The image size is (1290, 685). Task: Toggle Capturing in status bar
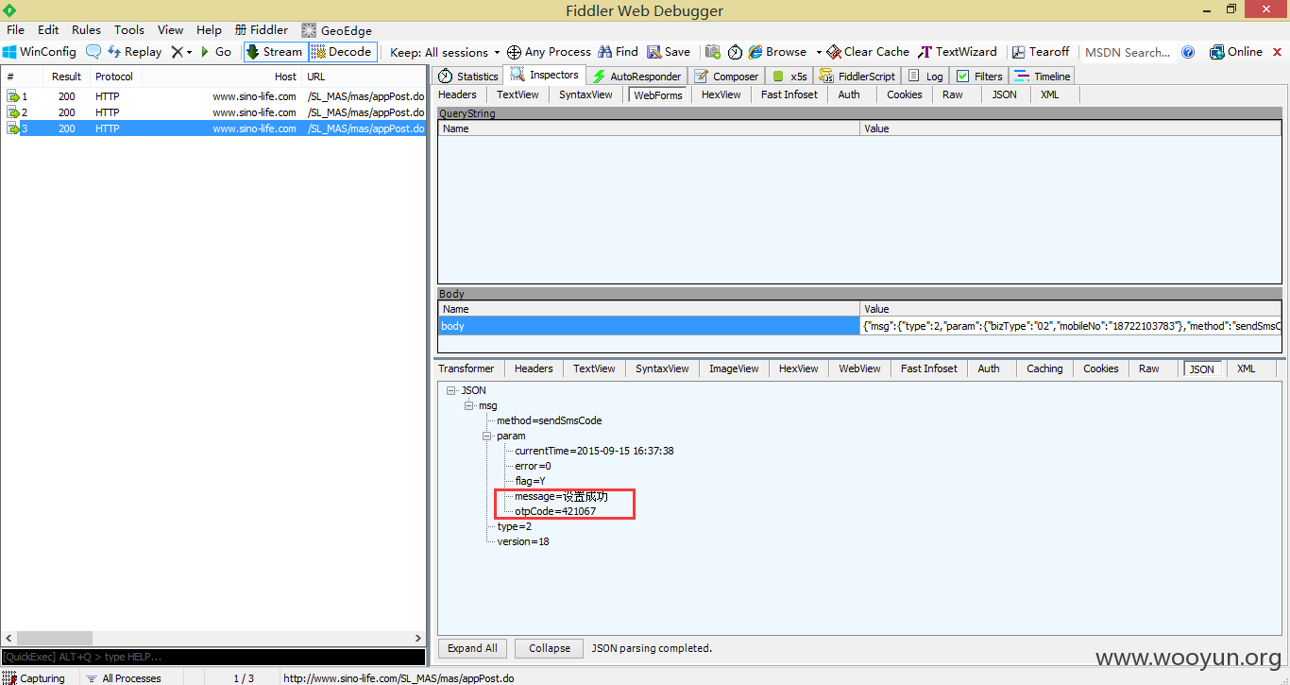point(35,677)
